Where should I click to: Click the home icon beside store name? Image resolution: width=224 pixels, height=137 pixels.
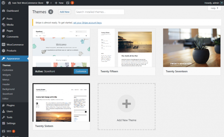(x=9, y=3)
